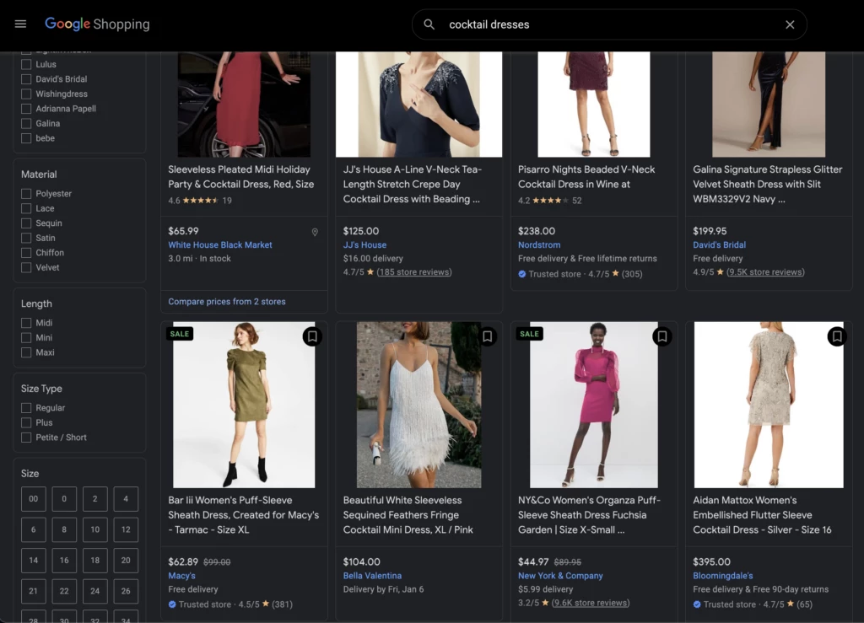
Task: Tick the Adrianna Papell checkbox
Action: (26, 109)
